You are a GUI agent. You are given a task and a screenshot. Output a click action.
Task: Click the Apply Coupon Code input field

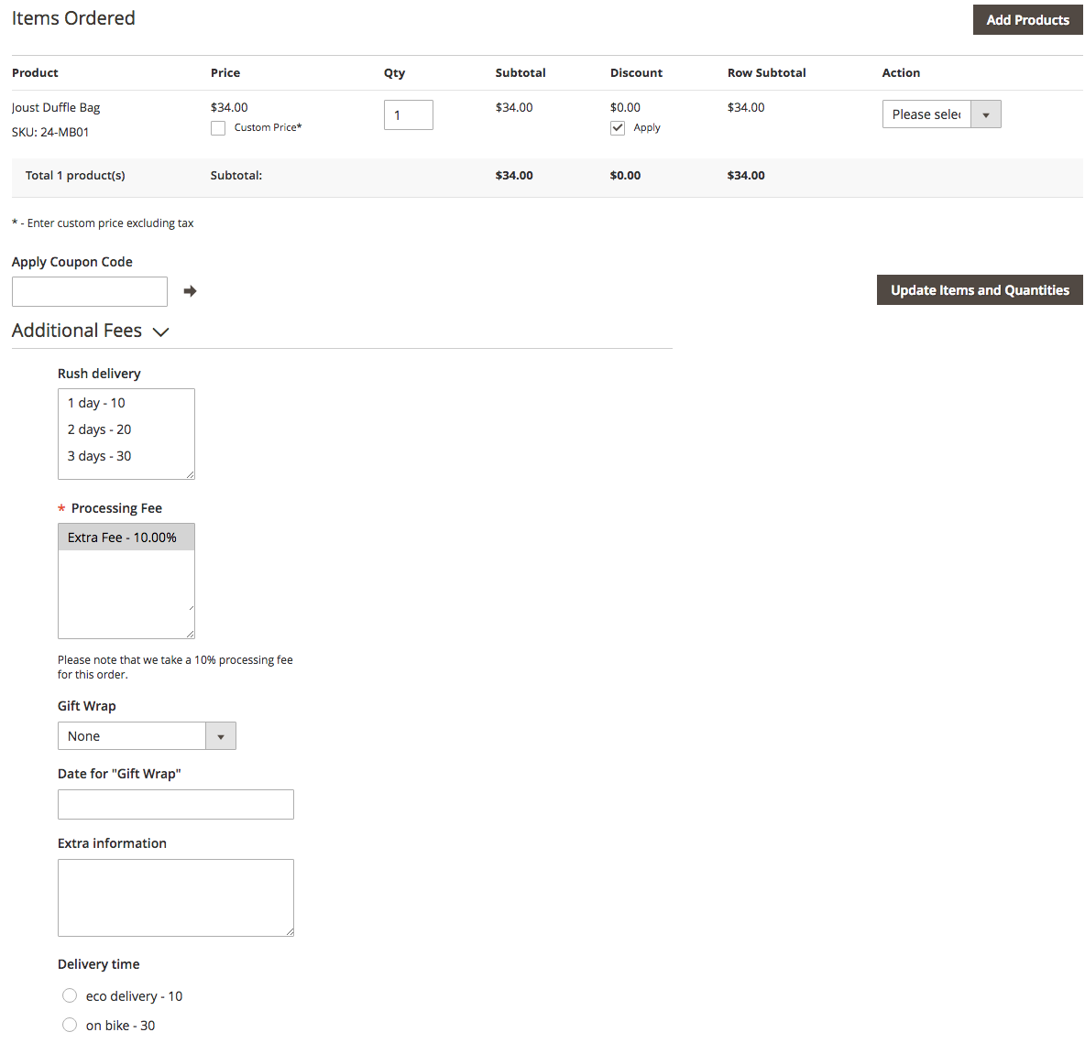(89, 291)
